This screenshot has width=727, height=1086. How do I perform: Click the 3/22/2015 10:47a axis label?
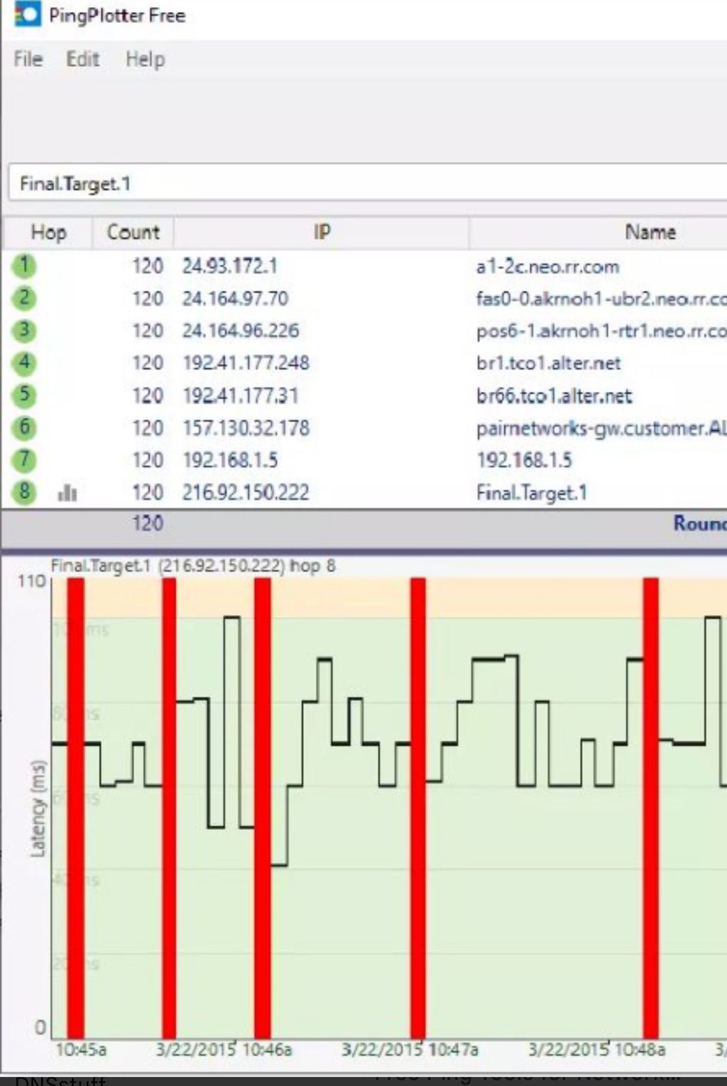[410, 1050]
